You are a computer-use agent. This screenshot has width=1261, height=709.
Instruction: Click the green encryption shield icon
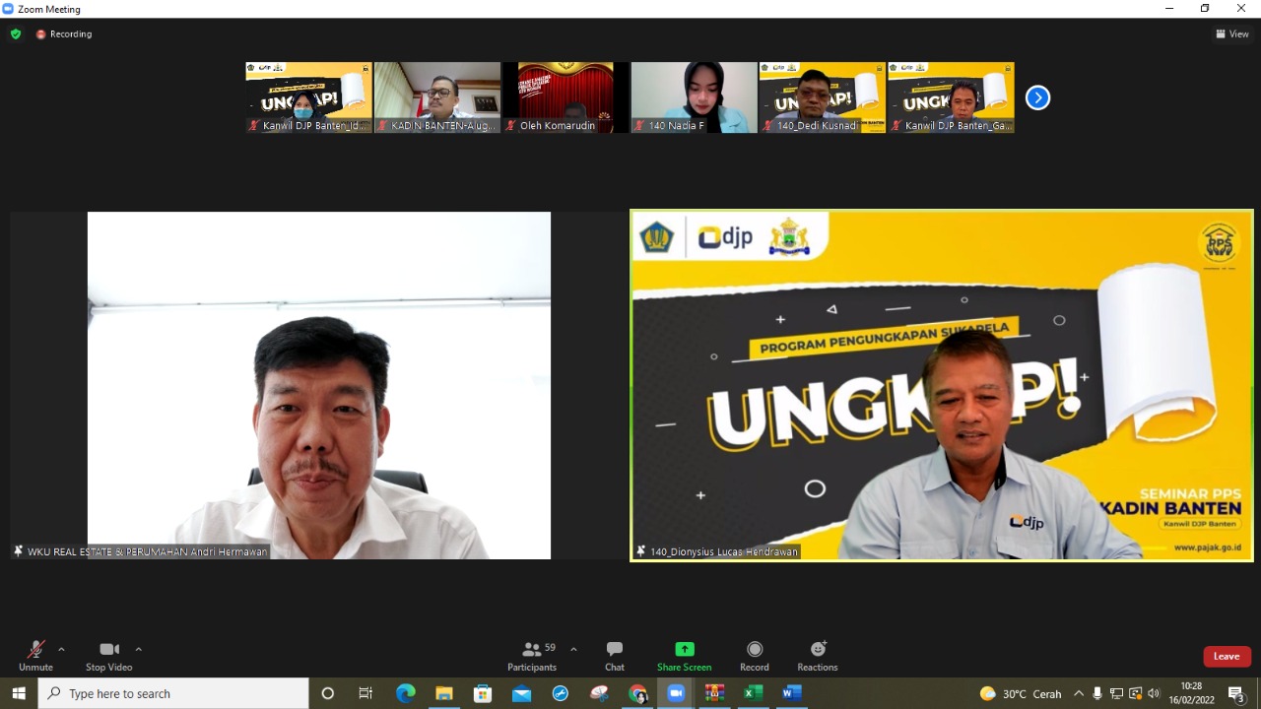(x=16, y=33)
